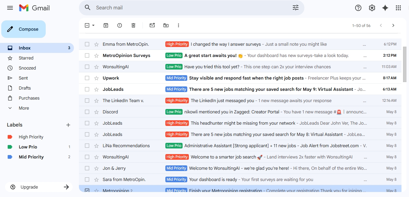The height and width of the screenshot is (197, 409).
Task: Open the select-all dropdown arrow
Action: [x=93, y=25]
